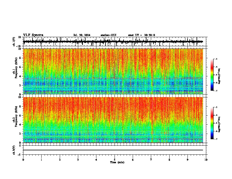Click the ch.2 "Frequency (kHz)" axis label
The image size is (232, 179).
[x=16, y=116]
